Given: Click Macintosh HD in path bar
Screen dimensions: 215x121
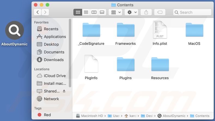Looking at the screenshot, I should [x=90, y=116].
